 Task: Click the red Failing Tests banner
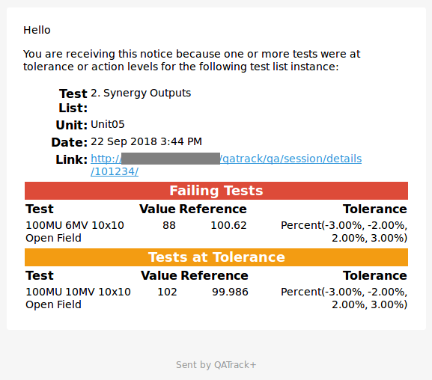pyautogui.click(x=216, y=191)
